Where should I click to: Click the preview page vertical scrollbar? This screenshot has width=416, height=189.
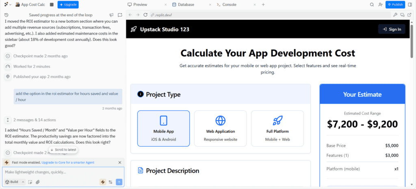pos(412,41)
